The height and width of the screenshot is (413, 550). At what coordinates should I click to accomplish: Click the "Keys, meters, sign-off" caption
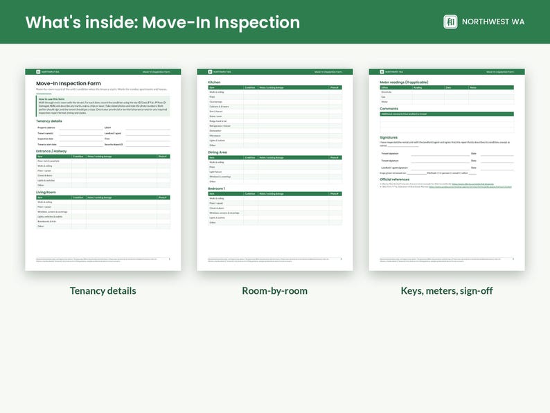pyautogui.click(x=447, y=290)
